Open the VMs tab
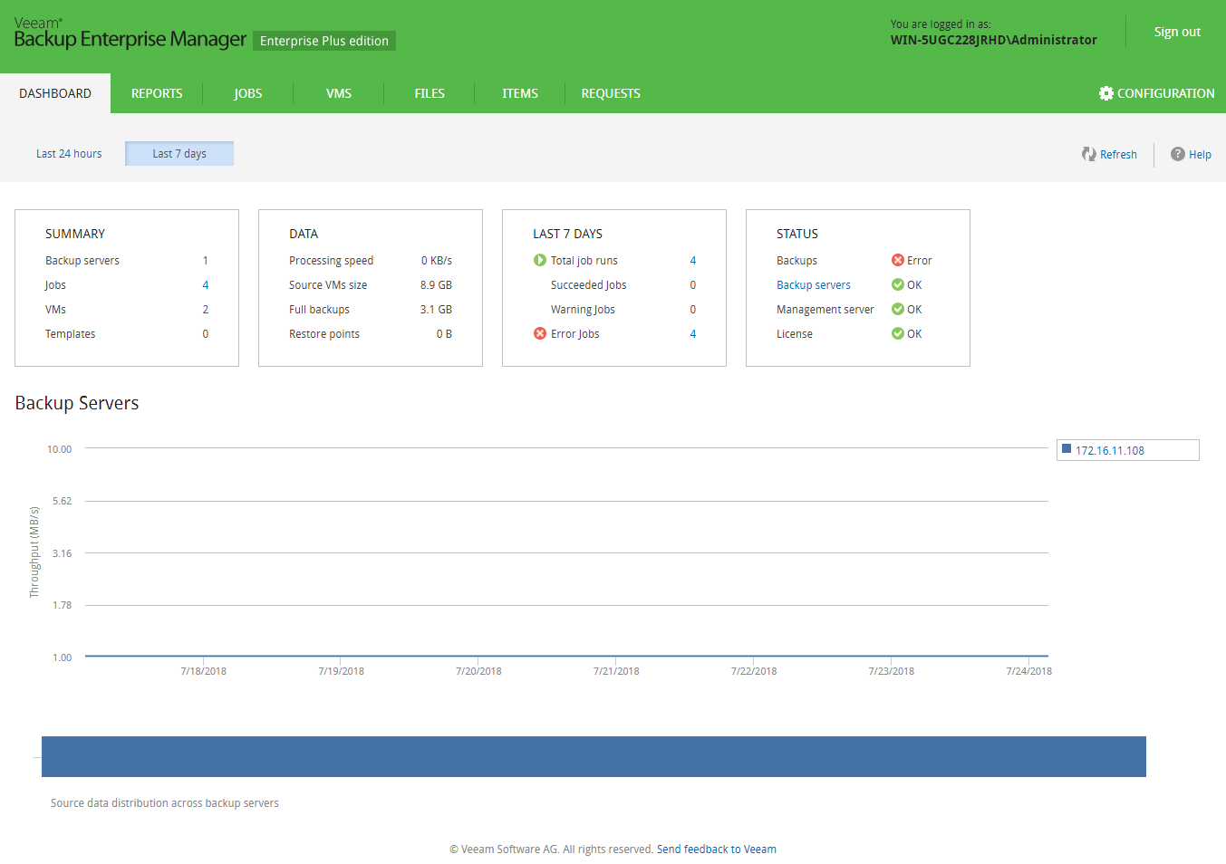 coord(339,93)
